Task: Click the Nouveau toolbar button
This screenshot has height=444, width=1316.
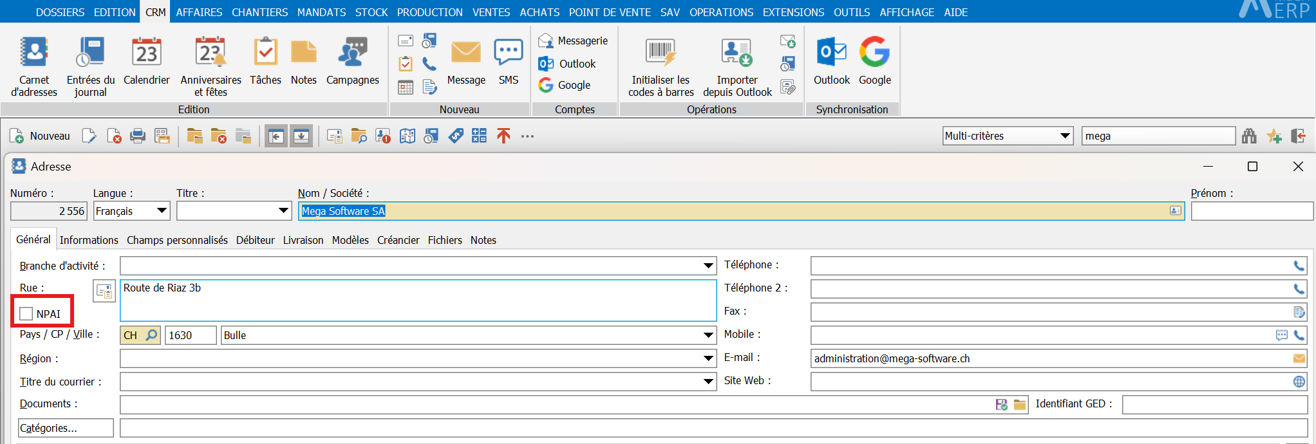Action: click(x=40, y=136)
